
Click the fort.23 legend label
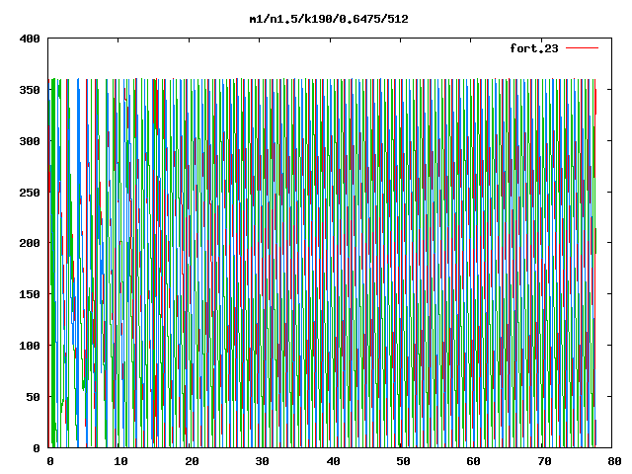coord(534,48)
